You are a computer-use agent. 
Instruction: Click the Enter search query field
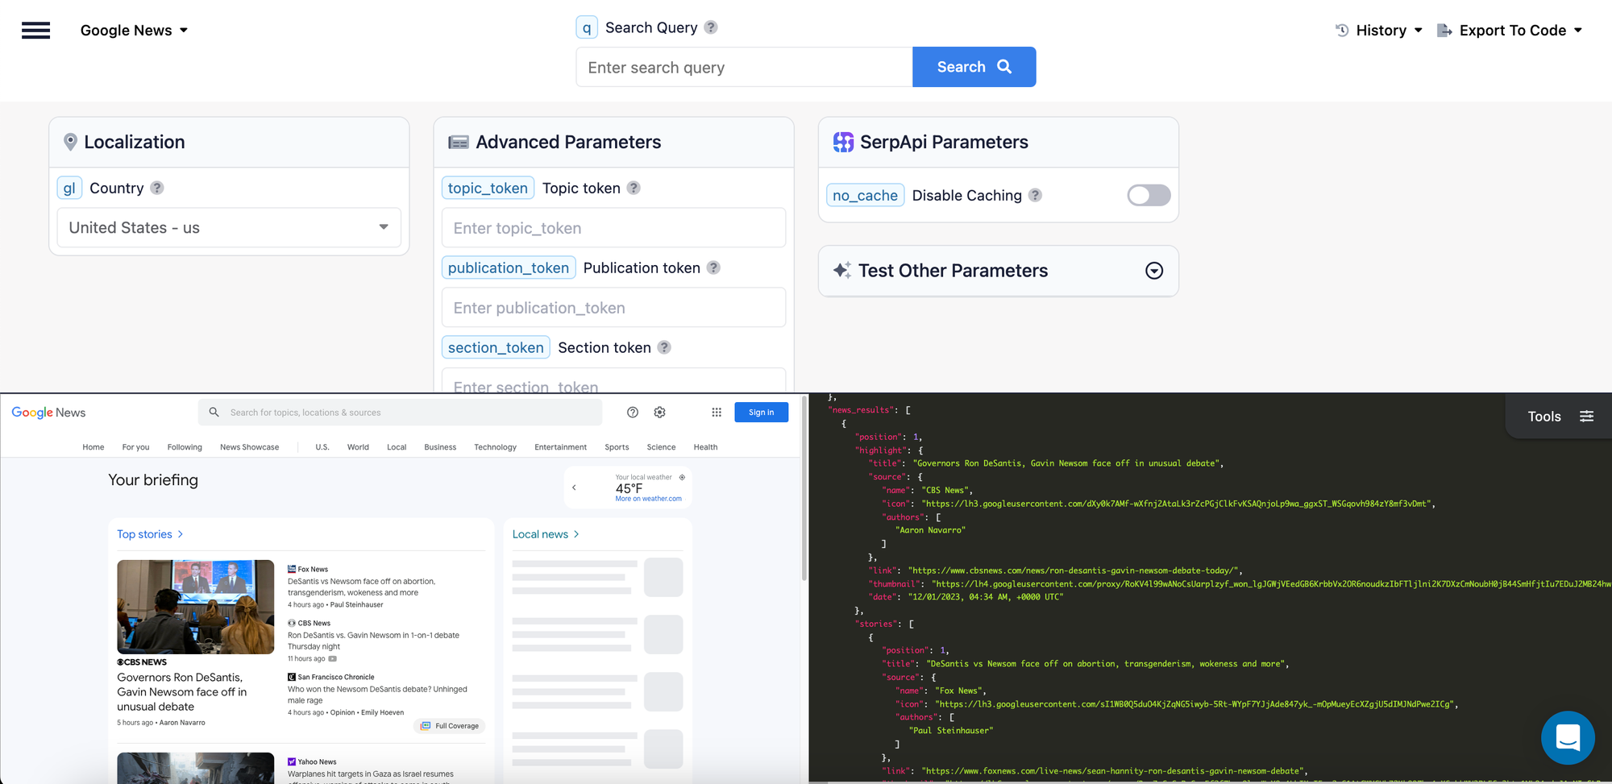tap(744, 67)
